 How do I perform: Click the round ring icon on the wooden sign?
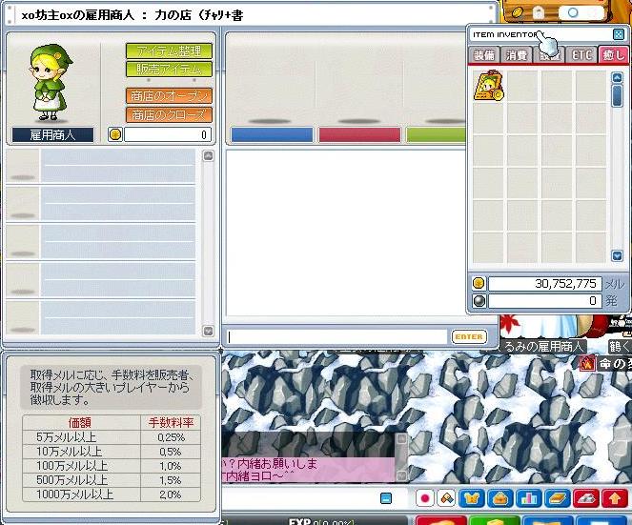click(x=573, y=12)
